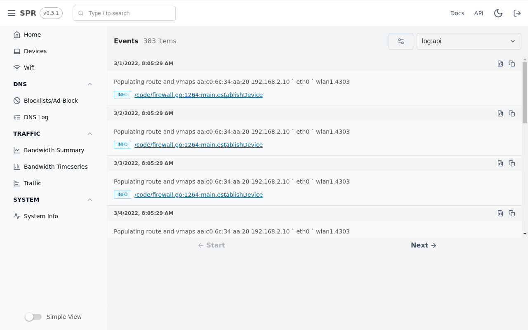Collapse the TRAFFIC section

point(90,134)
